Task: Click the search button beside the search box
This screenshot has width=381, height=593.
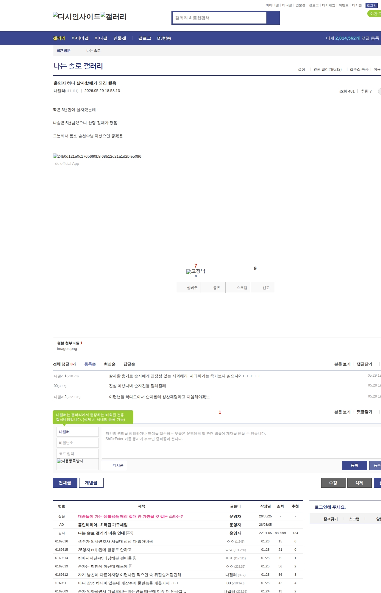Action: [273, 18]
